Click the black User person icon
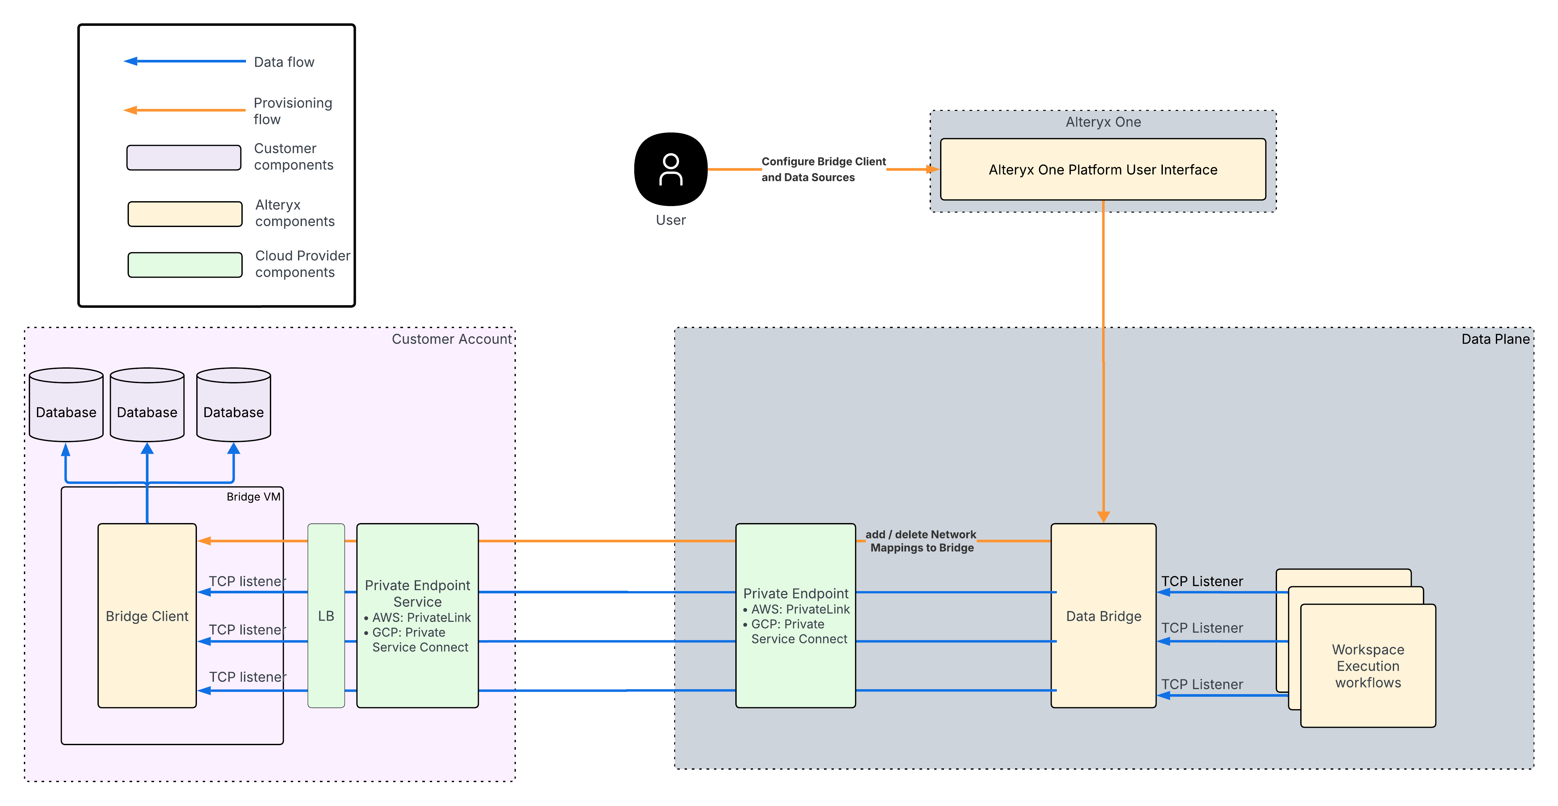Viewport: 1558px width, 806px height. click(671, 169)
